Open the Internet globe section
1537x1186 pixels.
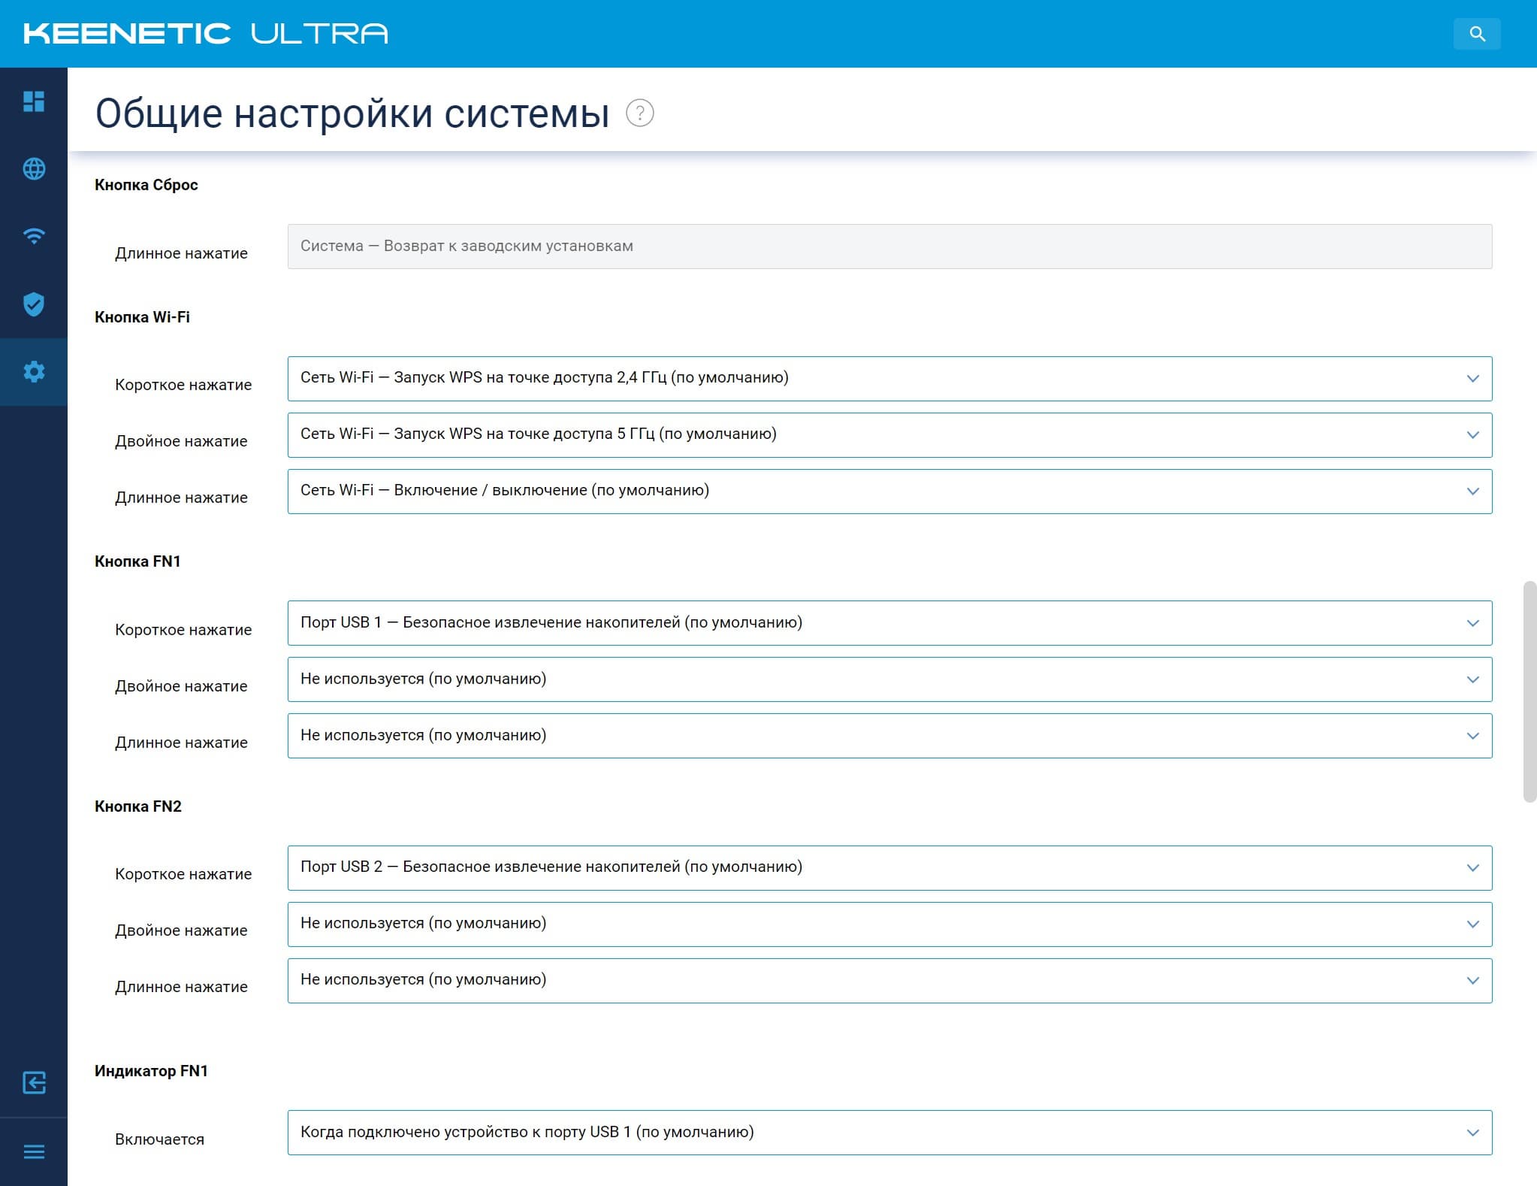(x=34, y=169)
